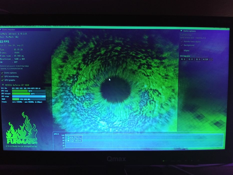Click the min max avg FPS line

tap(12, 45)
